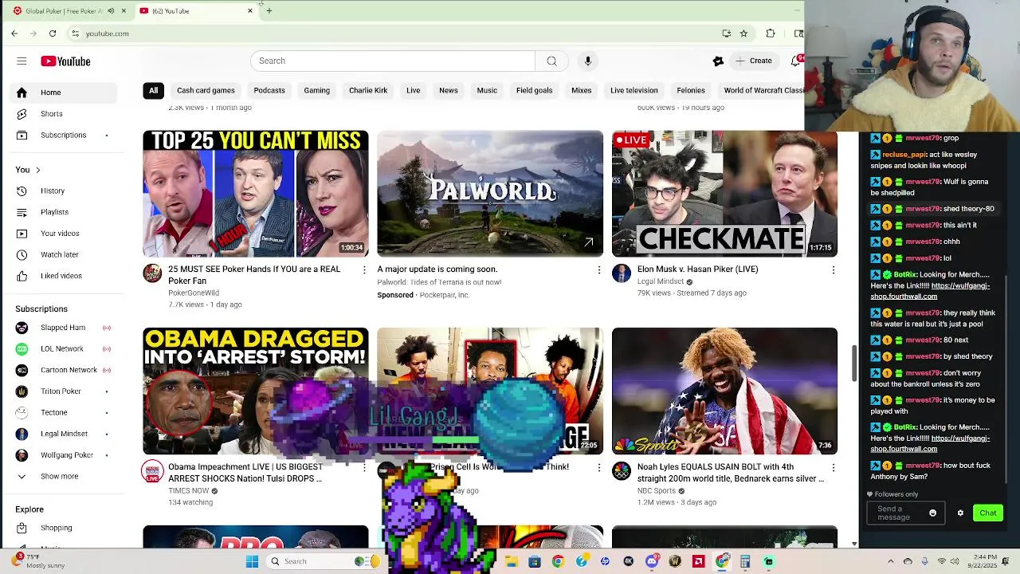Expand Show more subscriptions
This screenshot has width=1020, height=574.
tap(61, 477)
